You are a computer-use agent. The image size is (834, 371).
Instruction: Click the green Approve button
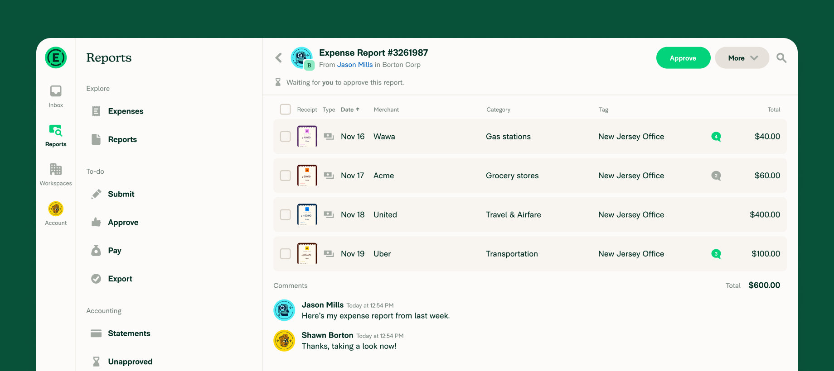(x=683, y=58)
